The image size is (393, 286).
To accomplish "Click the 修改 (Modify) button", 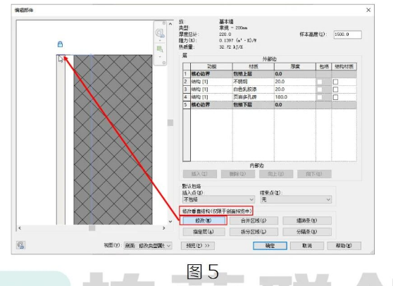I will 204,220.
